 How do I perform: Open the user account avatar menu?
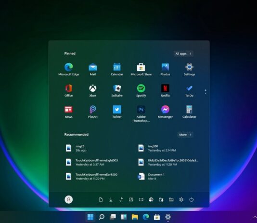click(69, 199)
